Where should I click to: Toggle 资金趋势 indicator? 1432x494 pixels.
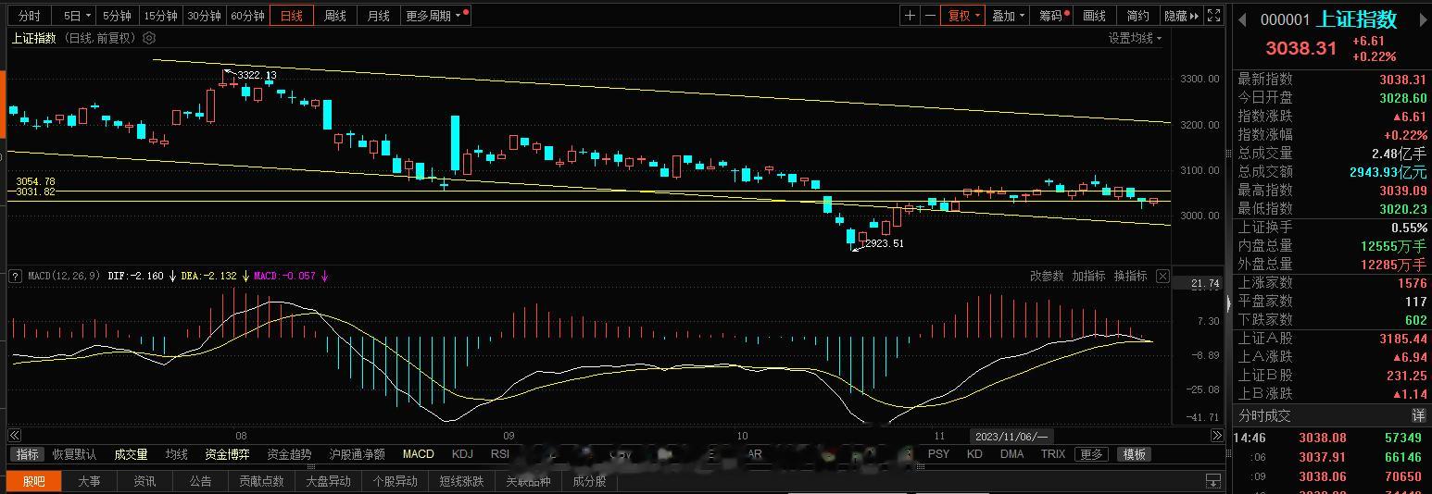[290, 454]
